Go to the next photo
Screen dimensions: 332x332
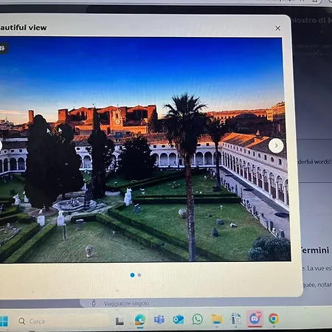276,145
